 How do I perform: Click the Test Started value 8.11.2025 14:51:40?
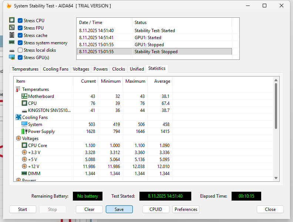[x=165, y=196]
